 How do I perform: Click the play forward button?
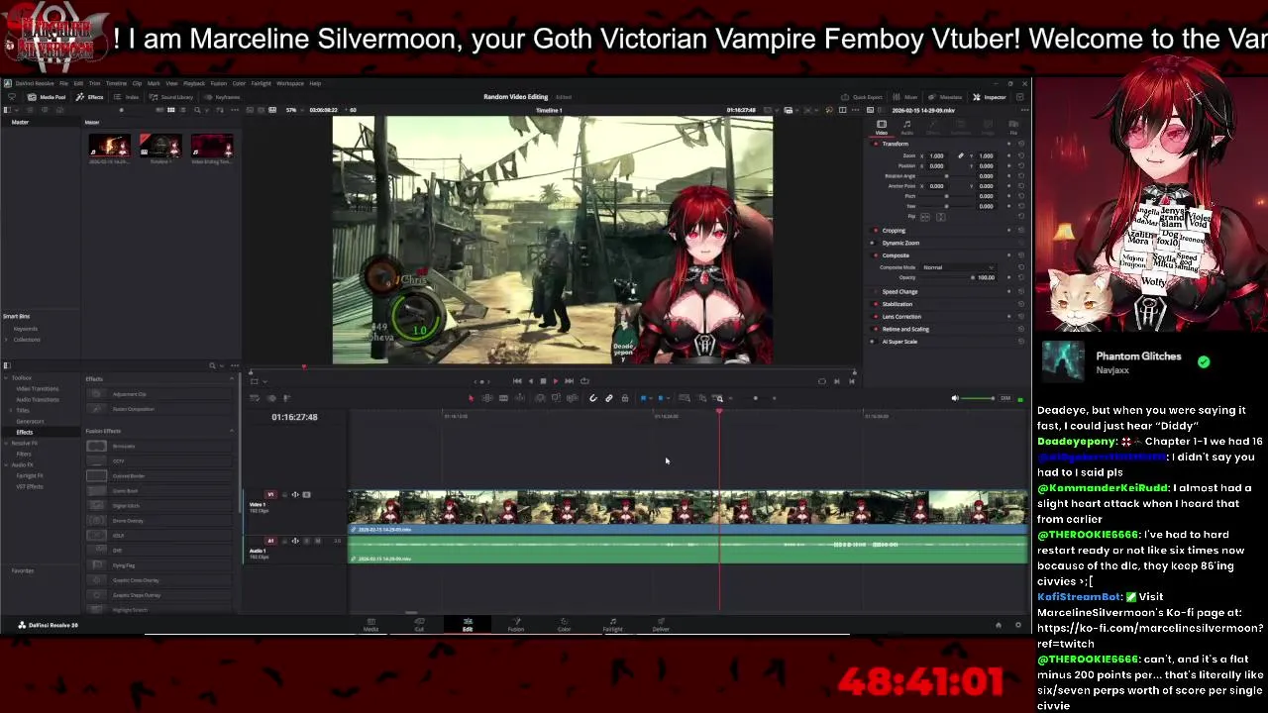pyautogui.click(x=555, y=381)
